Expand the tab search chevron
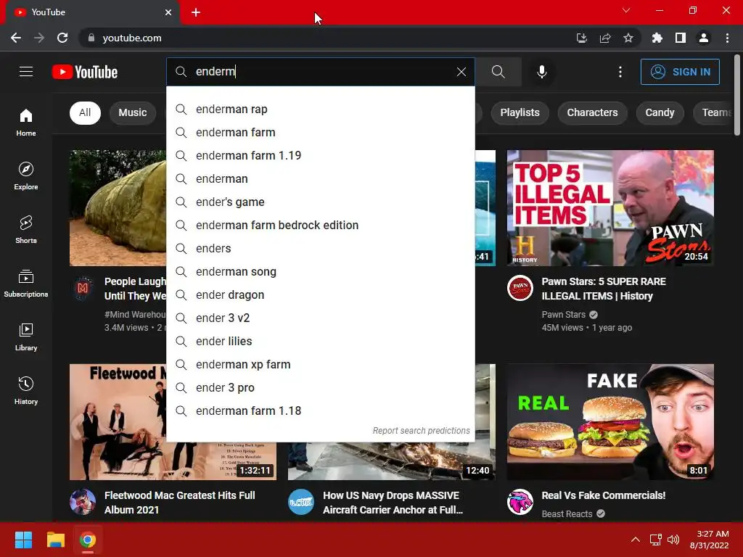The width and height of the screenshot is (743, 557). tap(626, 10)
